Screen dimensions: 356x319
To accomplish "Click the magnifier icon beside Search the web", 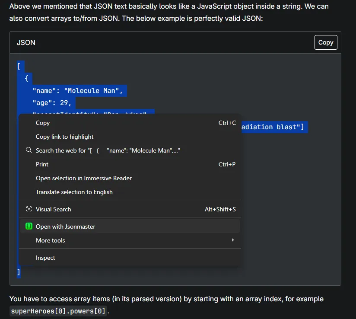I will [x=29, y=150].
